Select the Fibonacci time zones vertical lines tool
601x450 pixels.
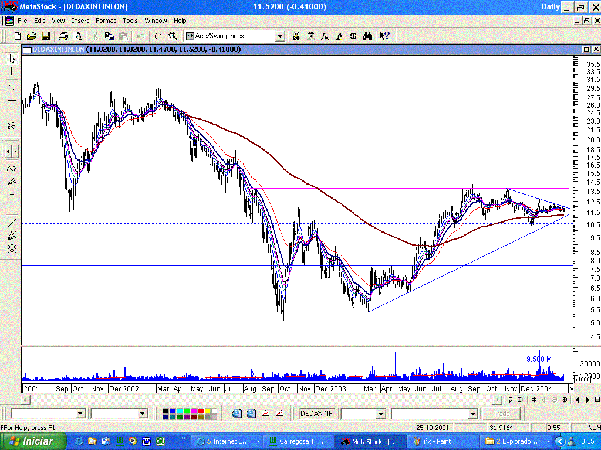click(12, 207)
